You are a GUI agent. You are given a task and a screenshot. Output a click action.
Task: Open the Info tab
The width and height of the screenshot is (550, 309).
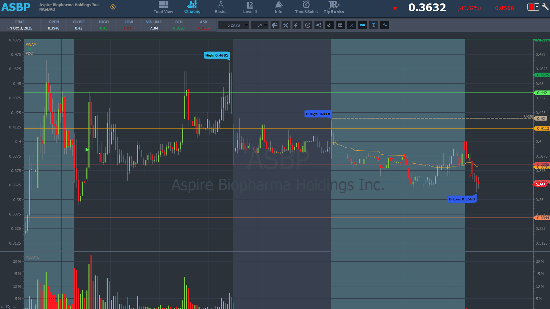tap(278, 7)
